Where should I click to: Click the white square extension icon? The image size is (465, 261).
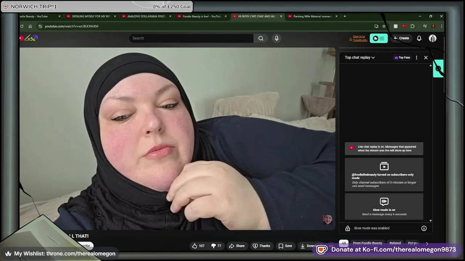pyautogui.click(x=396, y=26)
